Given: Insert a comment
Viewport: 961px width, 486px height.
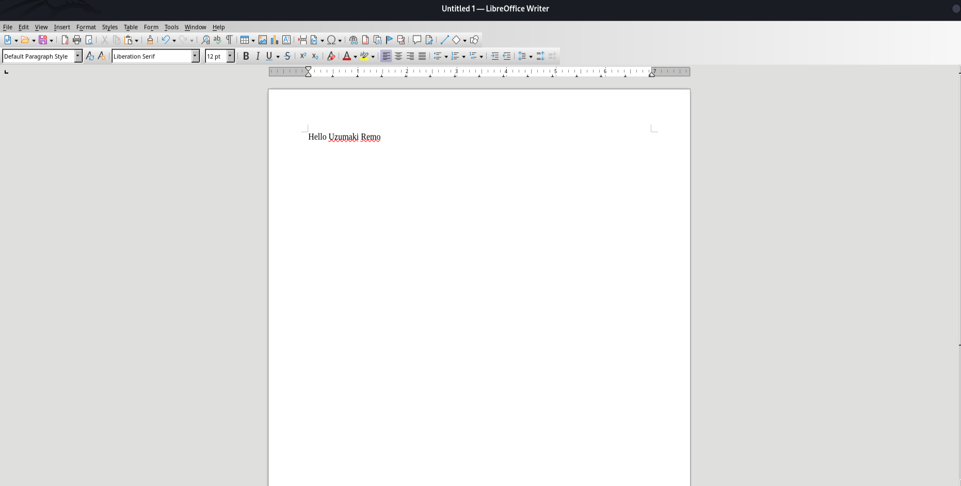Looking at the screenshot, I should (417, 40).
